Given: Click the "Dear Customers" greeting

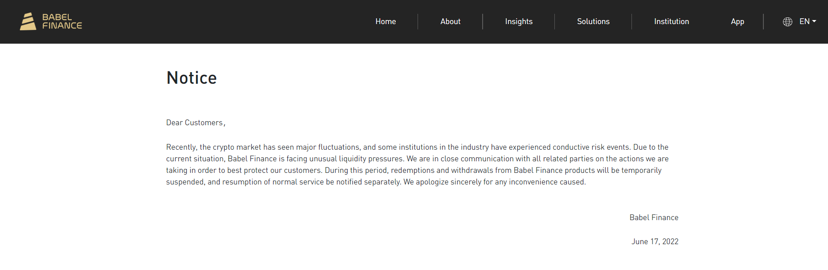Looking at the screenshot, I should pos(195,123).
